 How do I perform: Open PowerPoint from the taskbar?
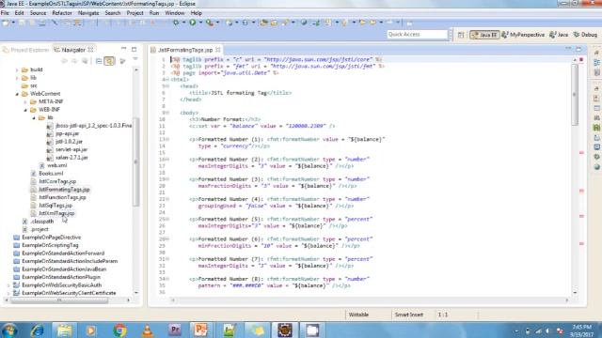tap(200, 330)
